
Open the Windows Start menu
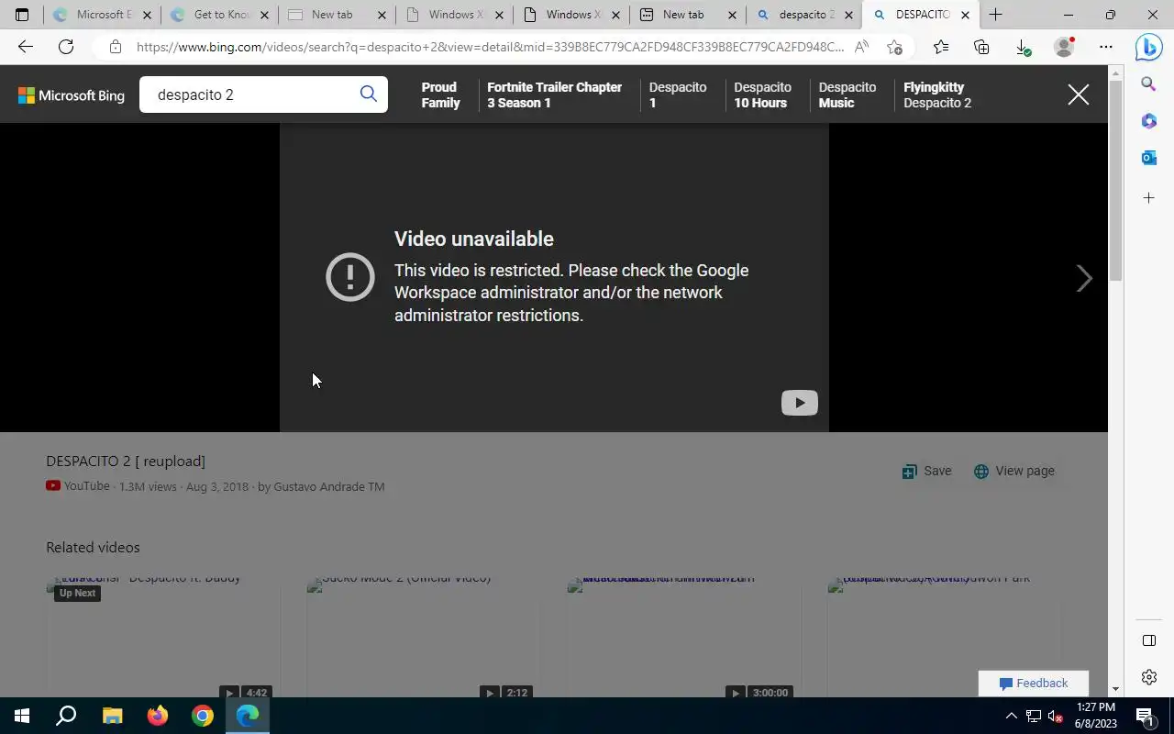22,716
